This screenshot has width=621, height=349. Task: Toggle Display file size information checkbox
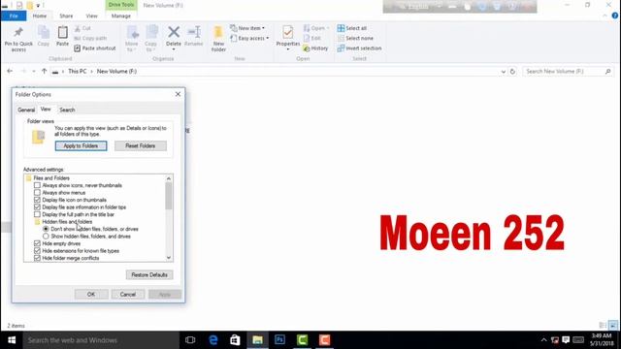tap(37, 206)
